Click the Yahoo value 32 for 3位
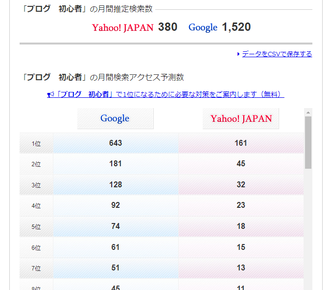Screen dimensions: 330x290 pos(241,184)
